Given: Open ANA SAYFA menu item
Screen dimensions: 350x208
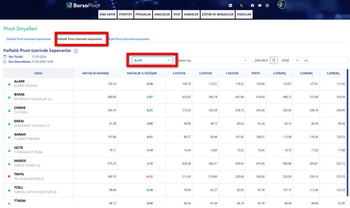Looking at the screenshot, I should pos(108,15).
